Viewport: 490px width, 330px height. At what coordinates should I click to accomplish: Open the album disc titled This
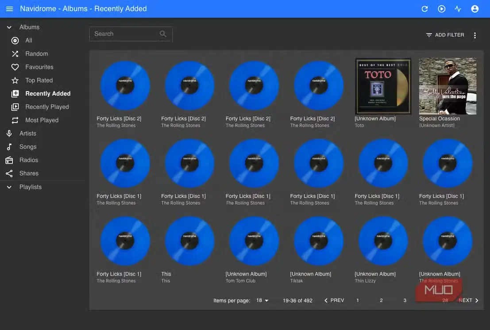point(190,241)
